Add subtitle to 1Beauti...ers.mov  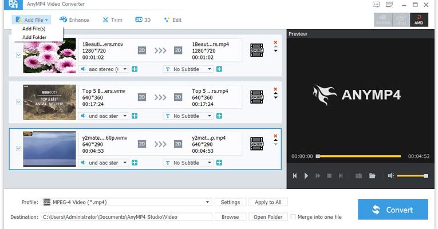click(x=219, y=69)
